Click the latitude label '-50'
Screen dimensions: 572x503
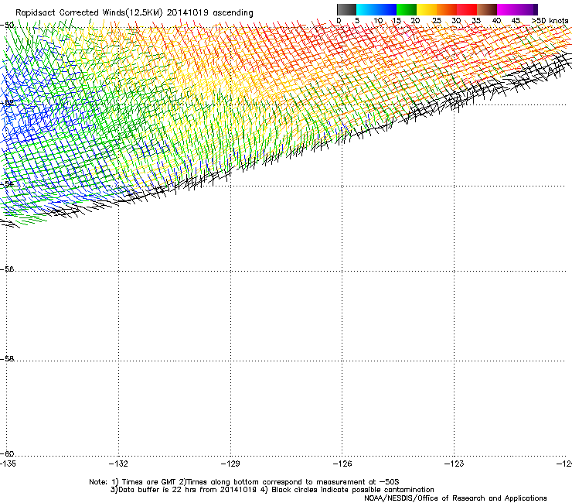point(7,26)
